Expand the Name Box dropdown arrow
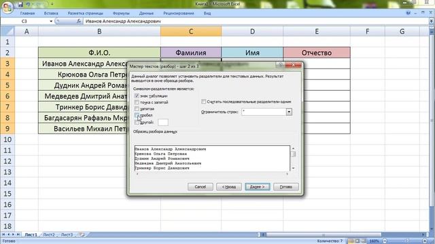The height and width of the screenshot is (244, 435). (x=51, y=21)
